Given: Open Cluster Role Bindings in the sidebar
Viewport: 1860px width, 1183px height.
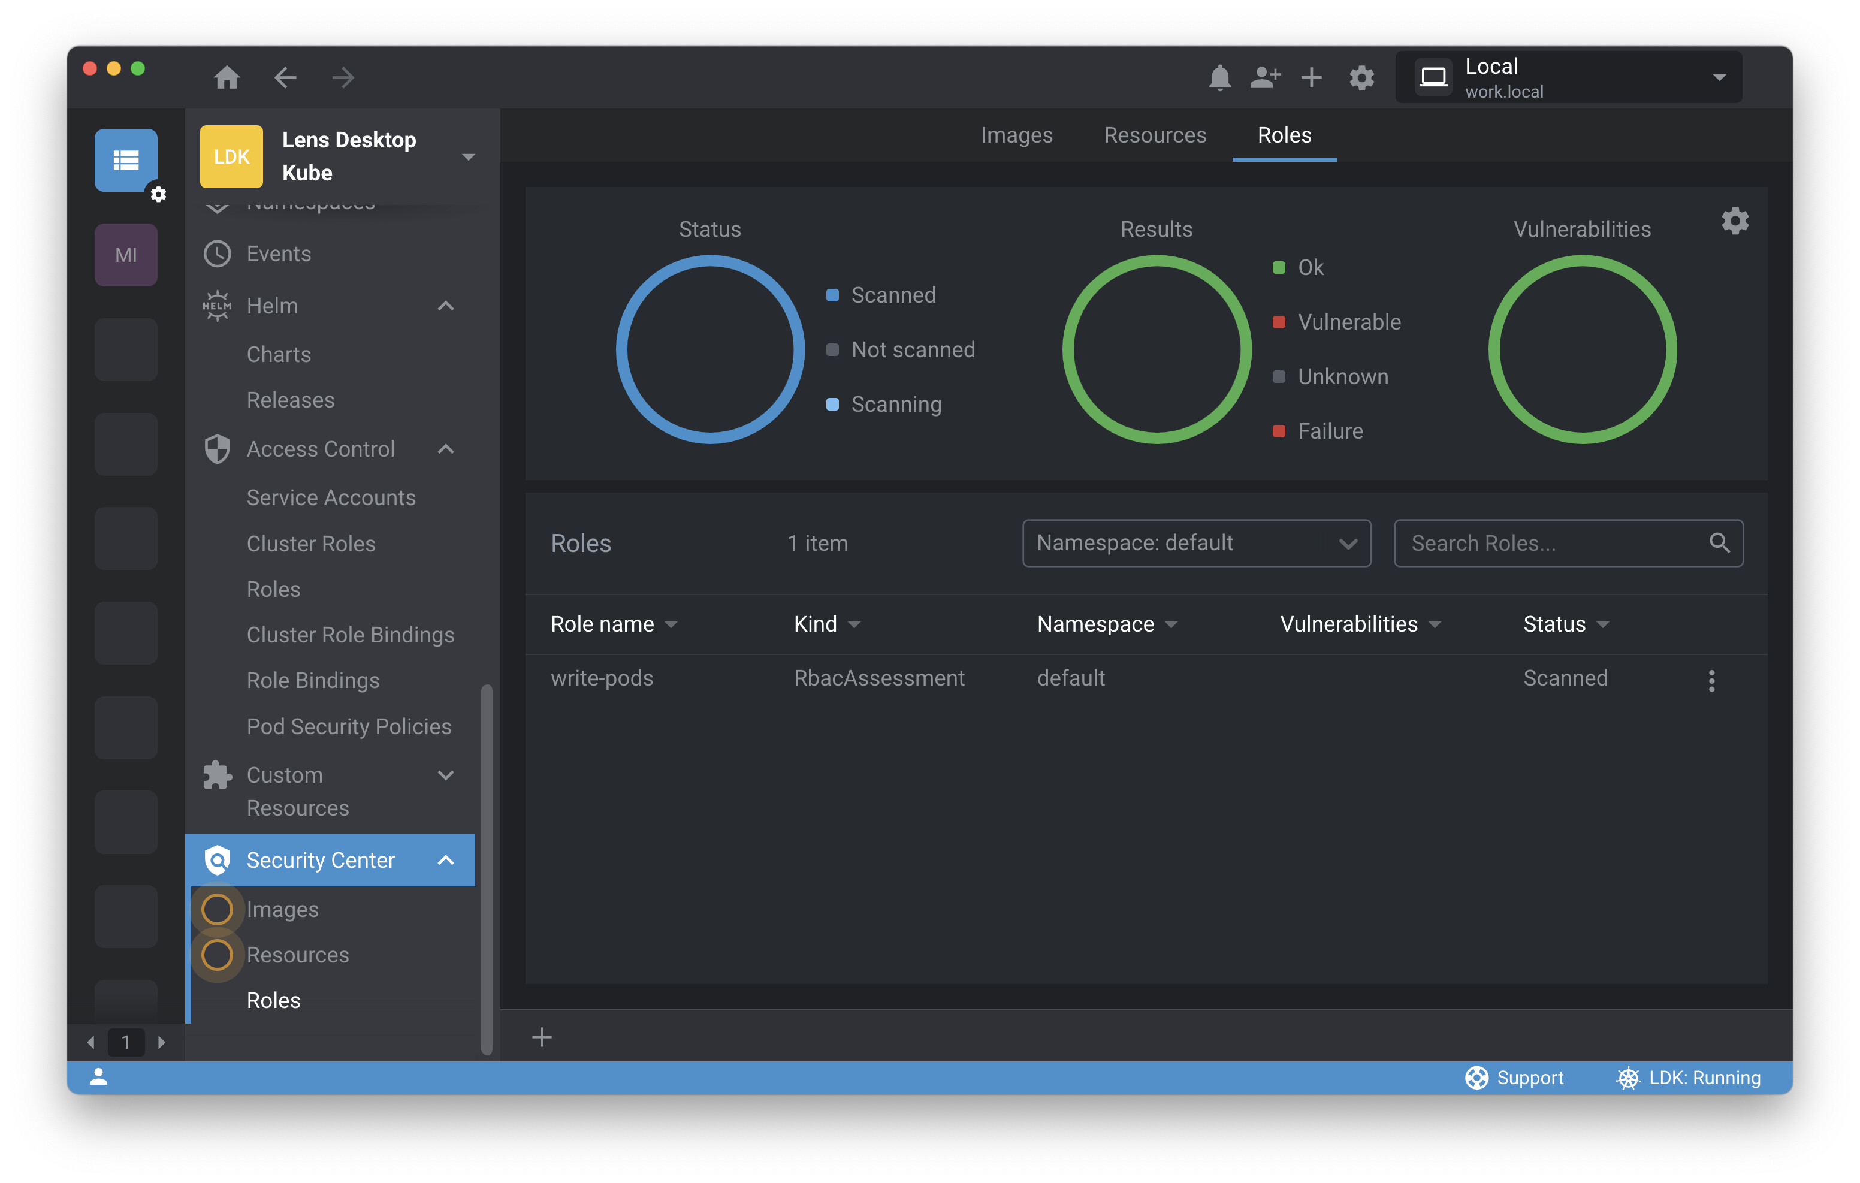Looking at the screenshot, I should coord(350,635).
